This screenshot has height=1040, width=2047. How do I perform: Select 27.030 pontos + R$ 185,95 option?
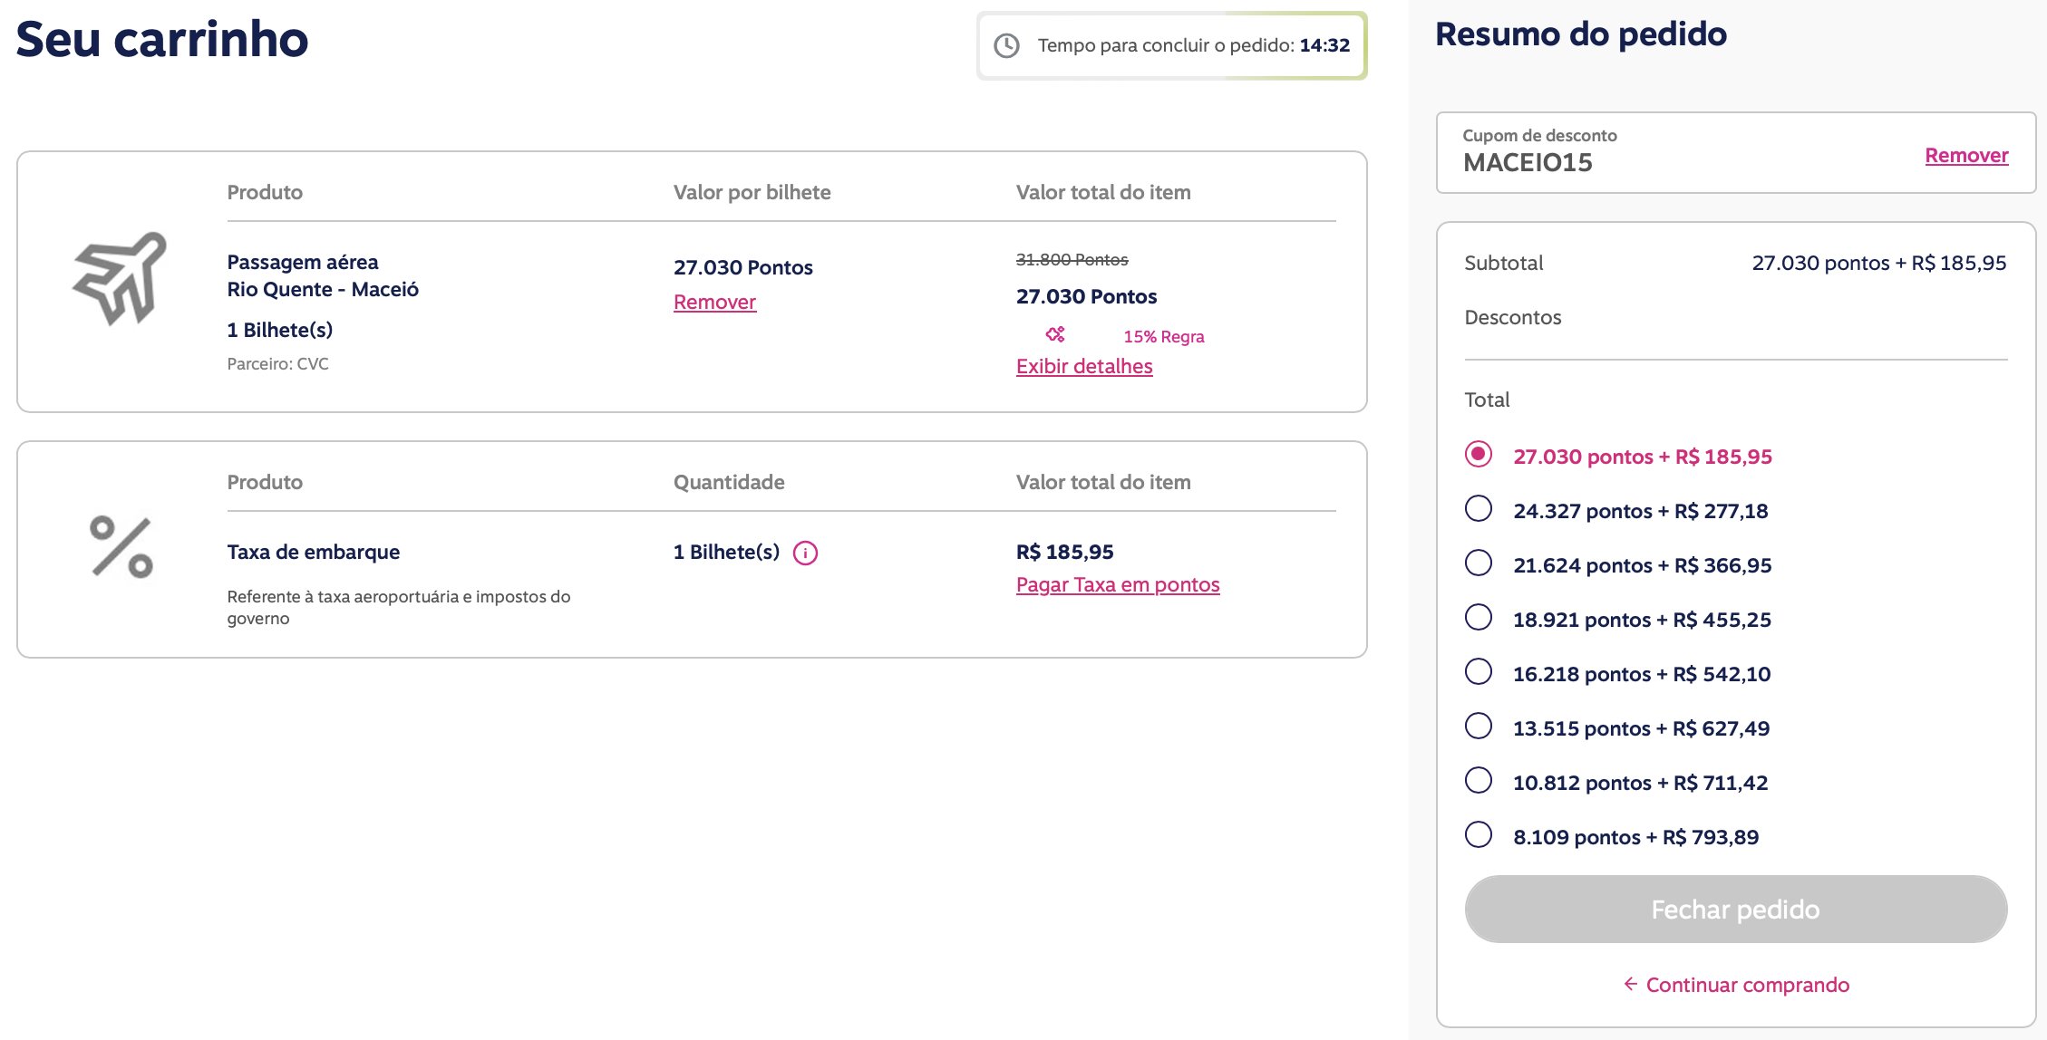point(1479,454)
